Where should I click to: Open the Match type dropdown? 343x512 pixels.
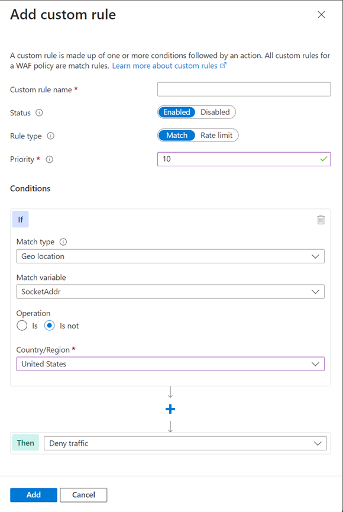coord(170,256)
